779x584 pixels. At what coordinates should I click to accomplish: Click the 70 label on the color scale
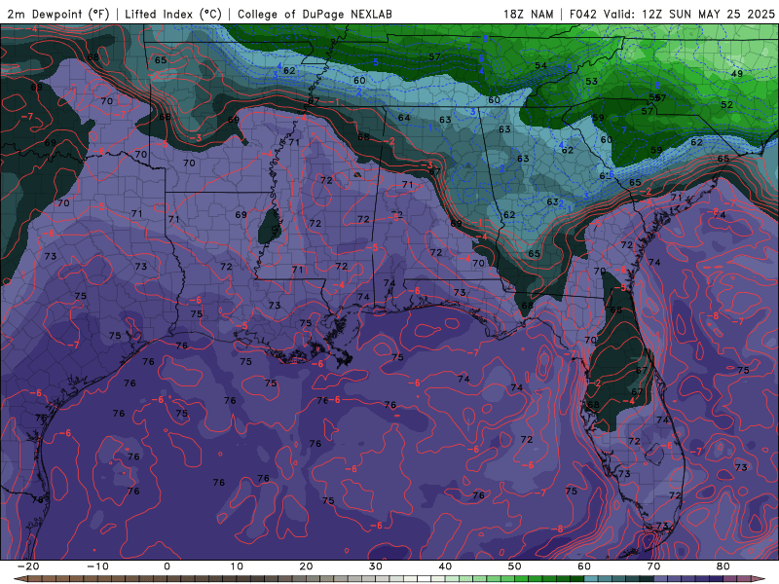tap(653, 566)
